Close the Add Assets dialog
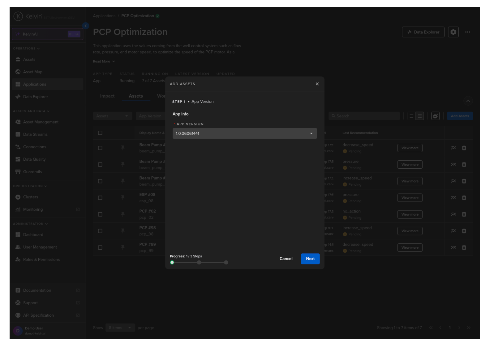 coord(317,84)
